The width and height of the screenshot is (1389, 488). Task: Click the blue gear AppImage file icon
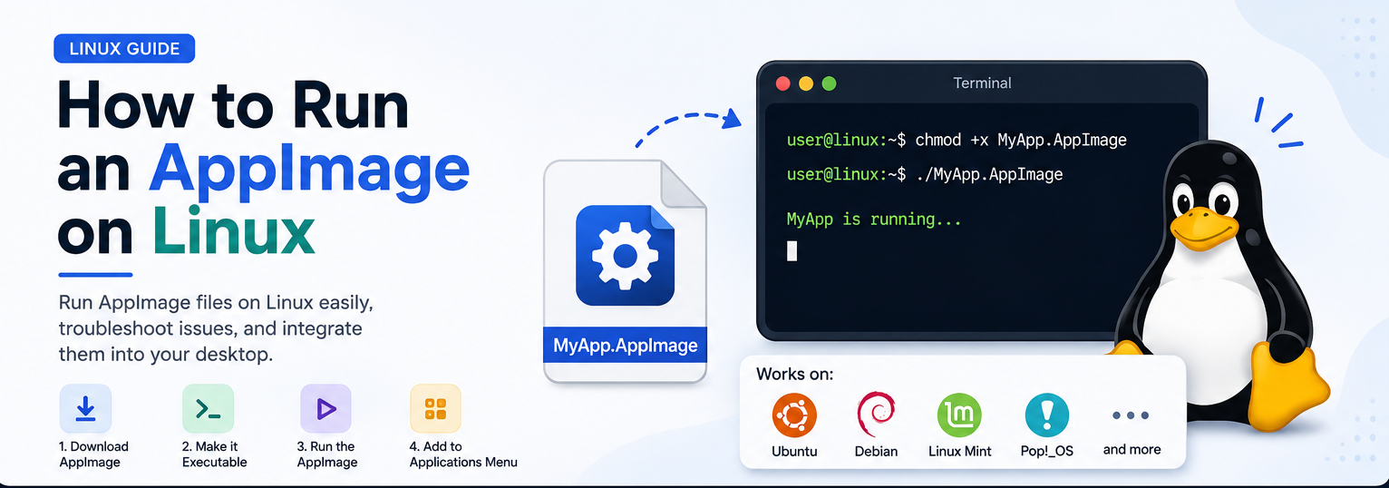point(626,255)
